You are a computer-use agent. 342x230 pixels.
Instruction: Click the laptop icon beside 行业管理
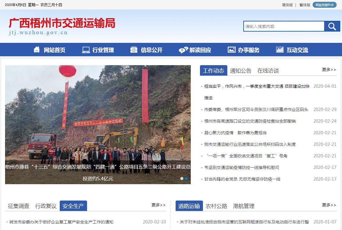pos(86,50)
